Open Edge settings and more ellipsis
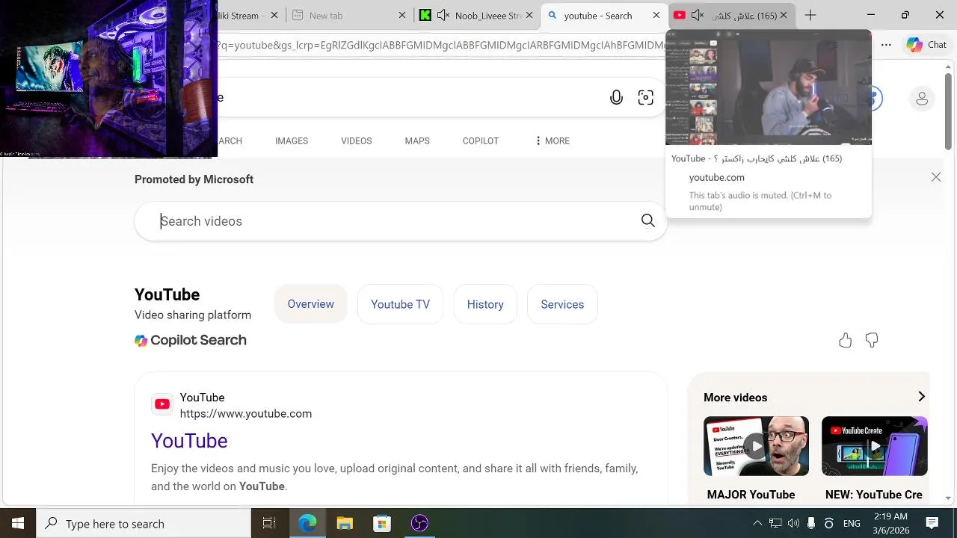957x538 pixels. (886, 45)
